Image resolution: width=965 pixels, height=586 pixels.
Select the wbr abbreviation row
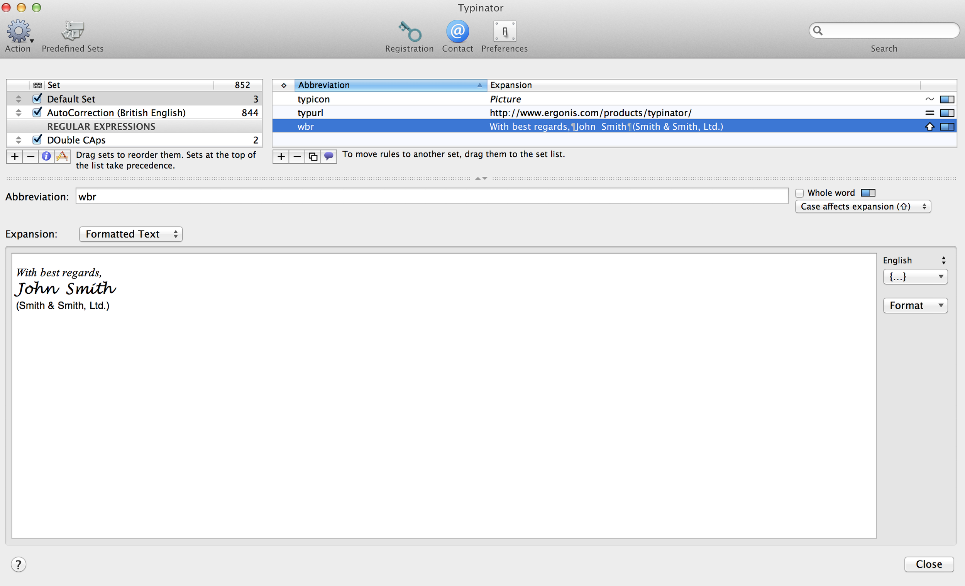[x=614, y=127]
